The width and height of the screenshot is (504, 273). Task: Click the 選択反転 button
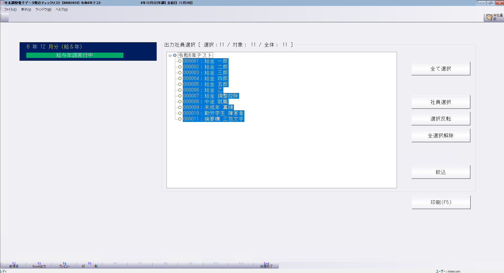point(441,119)
